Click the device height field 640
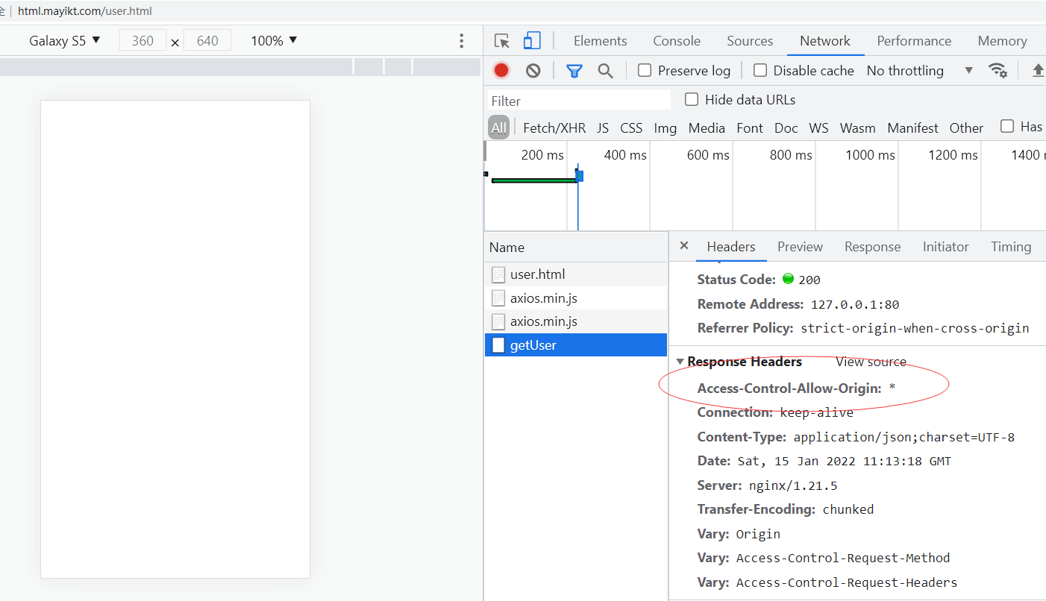The width and height of the screenshot is (1046, 601). coord(207,41)
